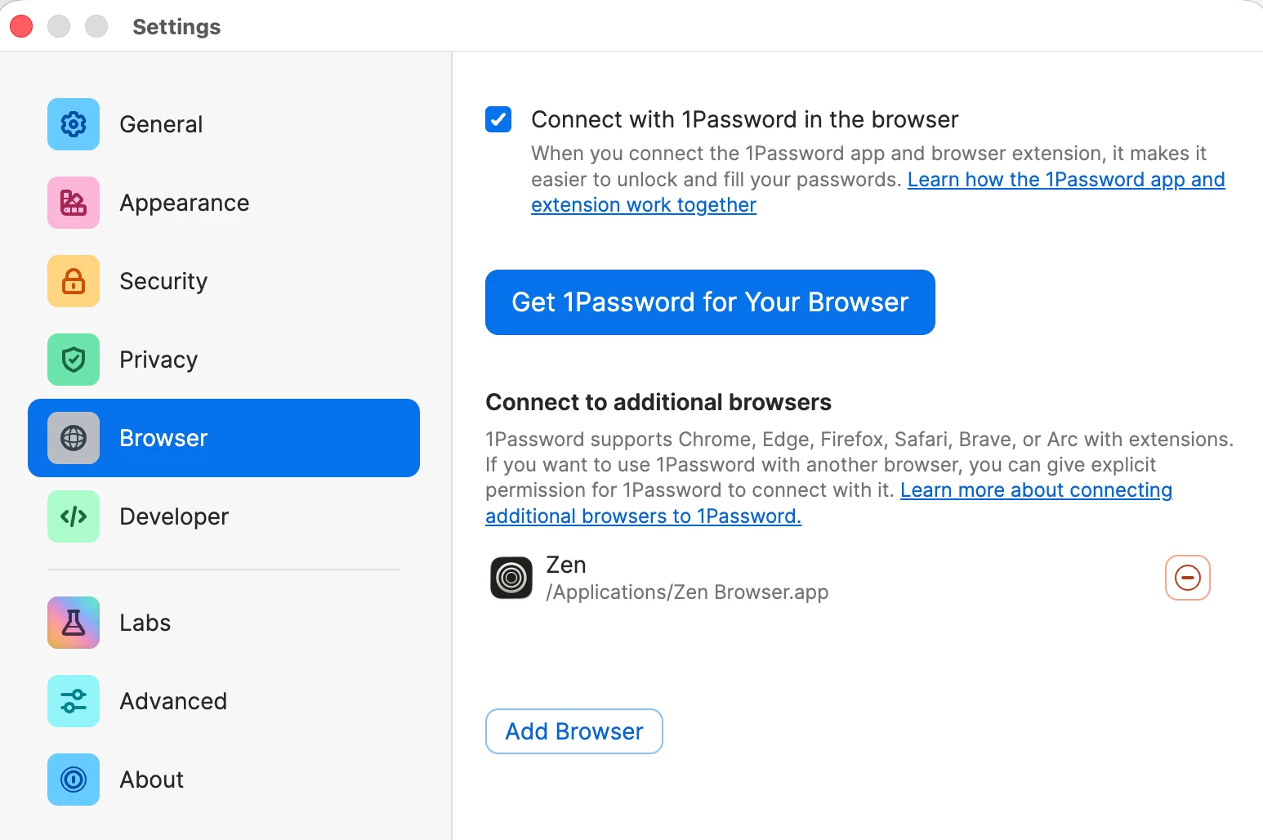
Task: Open General settings gear icon
Action: pos(74,124)
